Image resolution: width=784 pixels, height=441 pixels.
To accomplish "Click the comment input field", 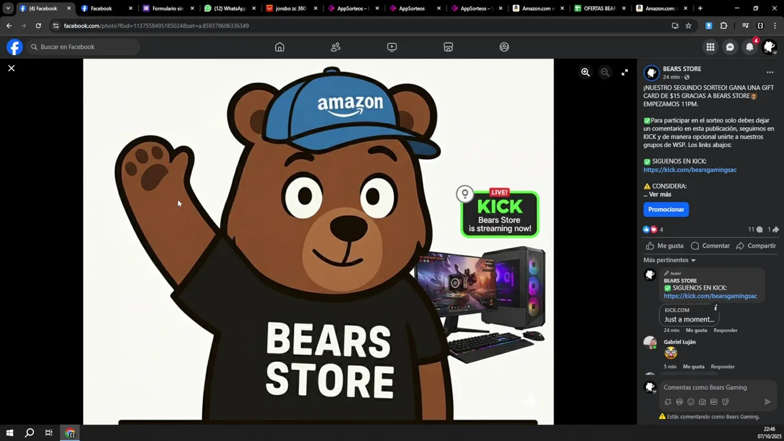I will 719,387.
